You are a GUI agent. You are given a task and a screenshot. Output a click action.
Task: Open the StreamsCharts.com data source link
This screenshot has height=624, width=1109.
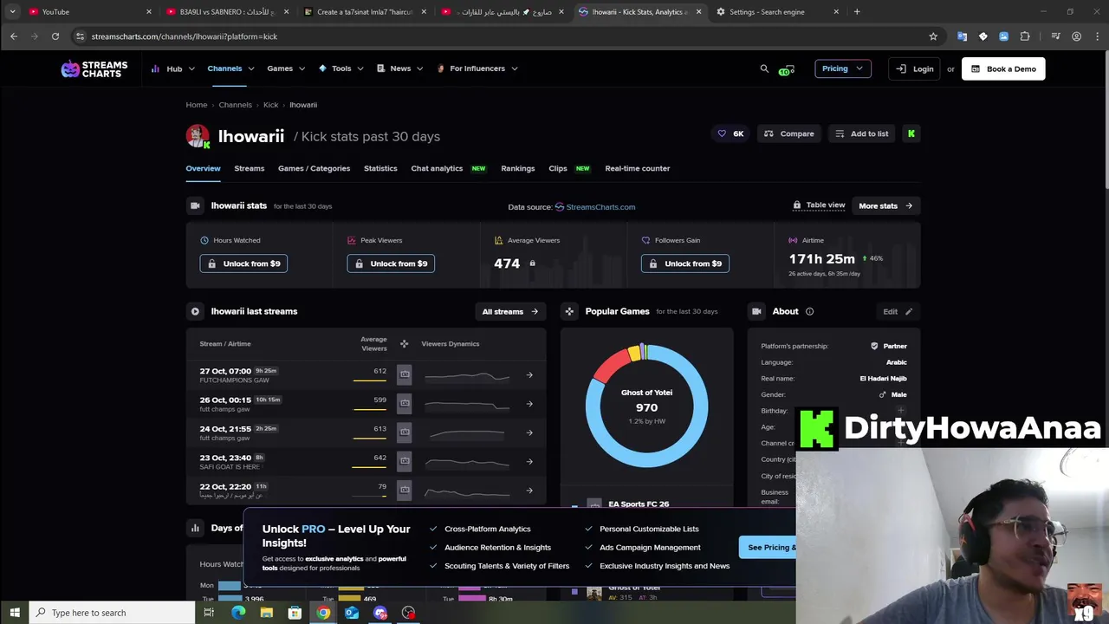click(595, 206)
